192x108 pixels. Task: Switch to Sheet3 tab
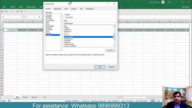pyautogui.click(x=34, y=97)
